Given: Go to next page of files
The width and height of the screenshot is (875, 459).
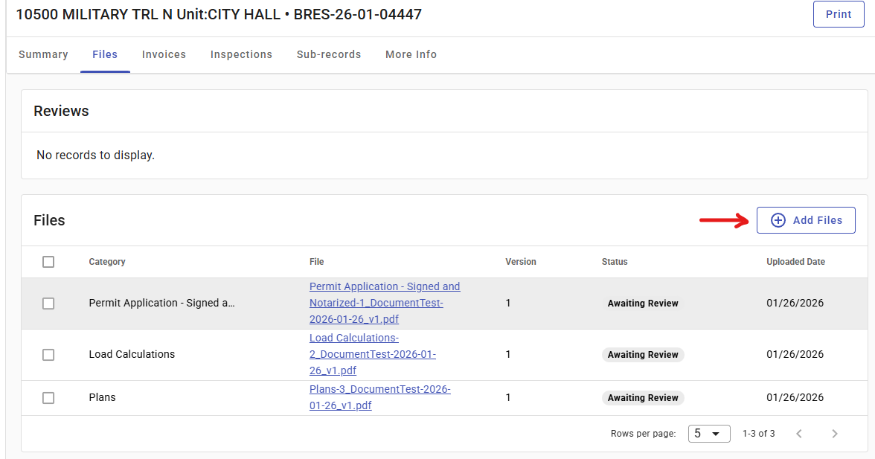Looking at the screenshot, I should [834, 434].
